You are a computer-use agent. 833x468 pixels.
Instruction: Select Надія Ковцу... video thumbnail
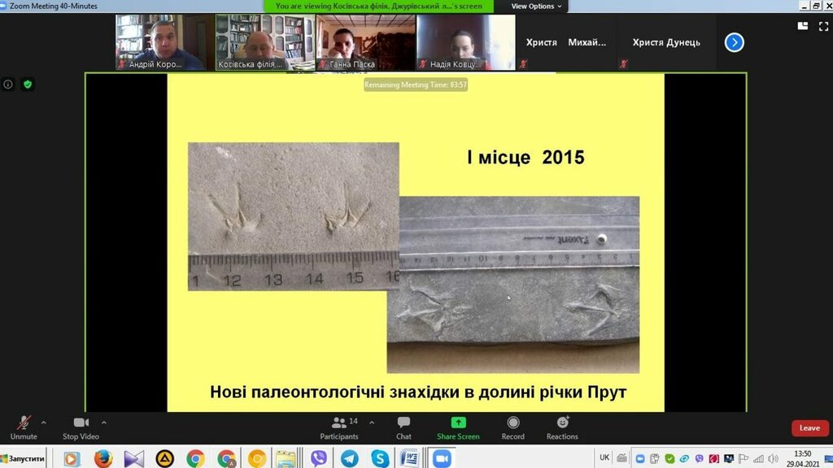coord(465,42)
